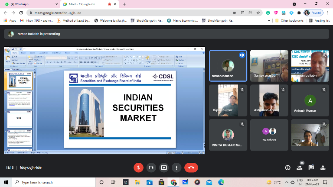The height and width of the screenshot is (187, 333).
Task: Select Ankush Kumar participant tile
Action: 310,100
